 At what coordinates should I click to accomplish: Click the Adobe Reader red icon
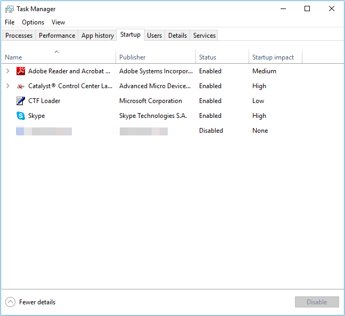click(21, 71)
